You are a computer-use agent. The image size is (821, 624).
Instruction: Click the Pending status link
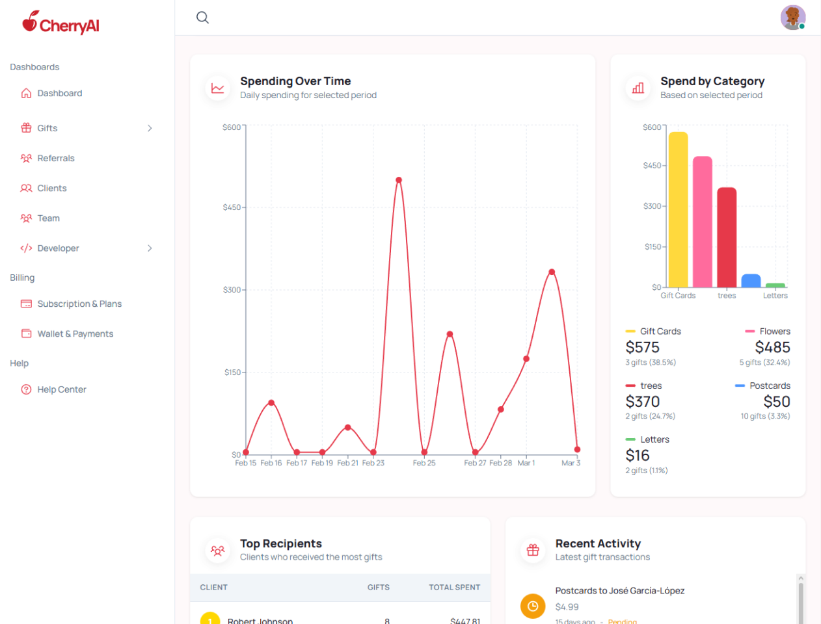[622, 621]
